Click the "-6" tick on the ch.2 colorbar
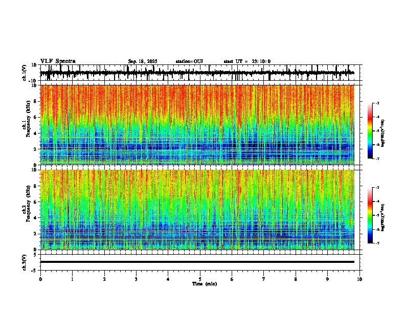This screenshot has height=313, width=405. 377,229
